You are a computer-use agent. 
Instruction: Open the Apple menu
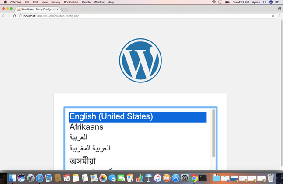5,2
